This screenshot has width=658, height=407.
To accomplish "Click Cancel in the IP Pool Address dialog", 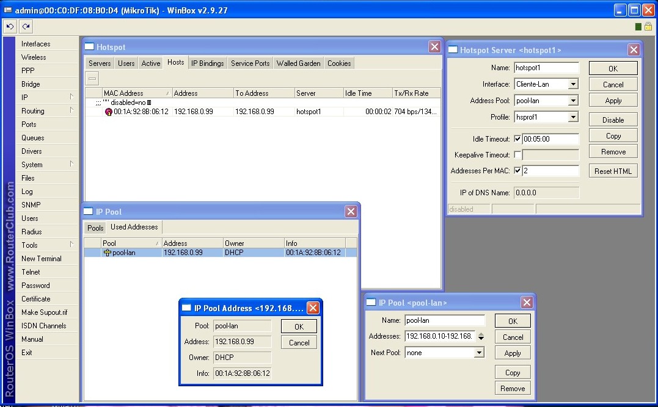I will pyautogui.click(x=299, y=342).
